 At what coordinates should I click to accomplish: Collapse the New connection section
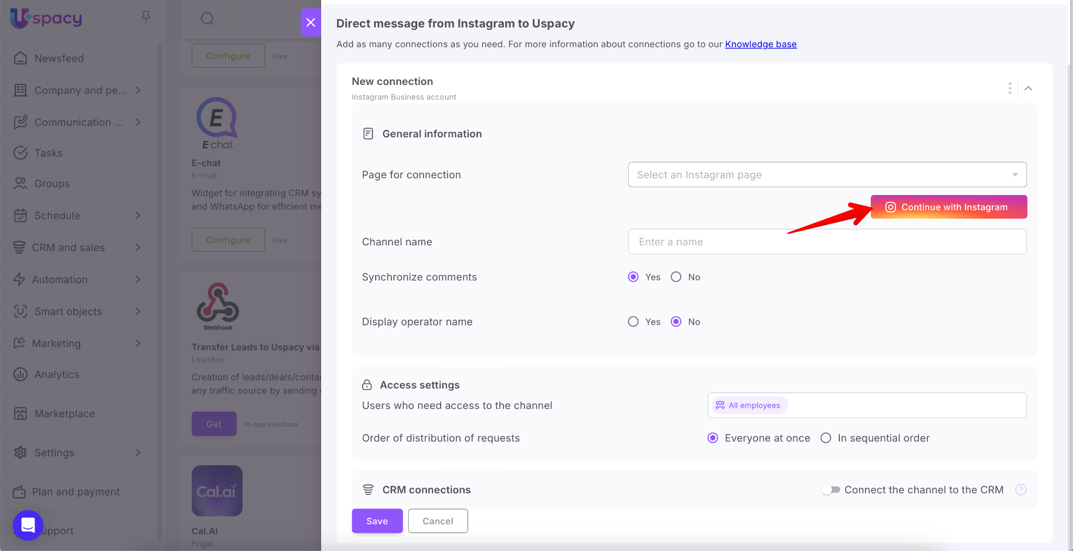coord(1028,88)
